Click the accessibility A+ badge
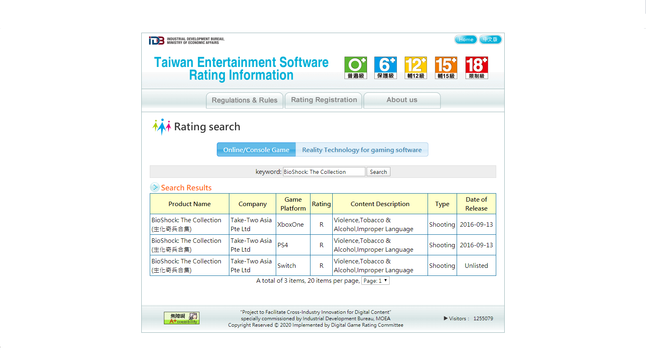The height and width of the screenshot is (363, 646). (182, 318)
